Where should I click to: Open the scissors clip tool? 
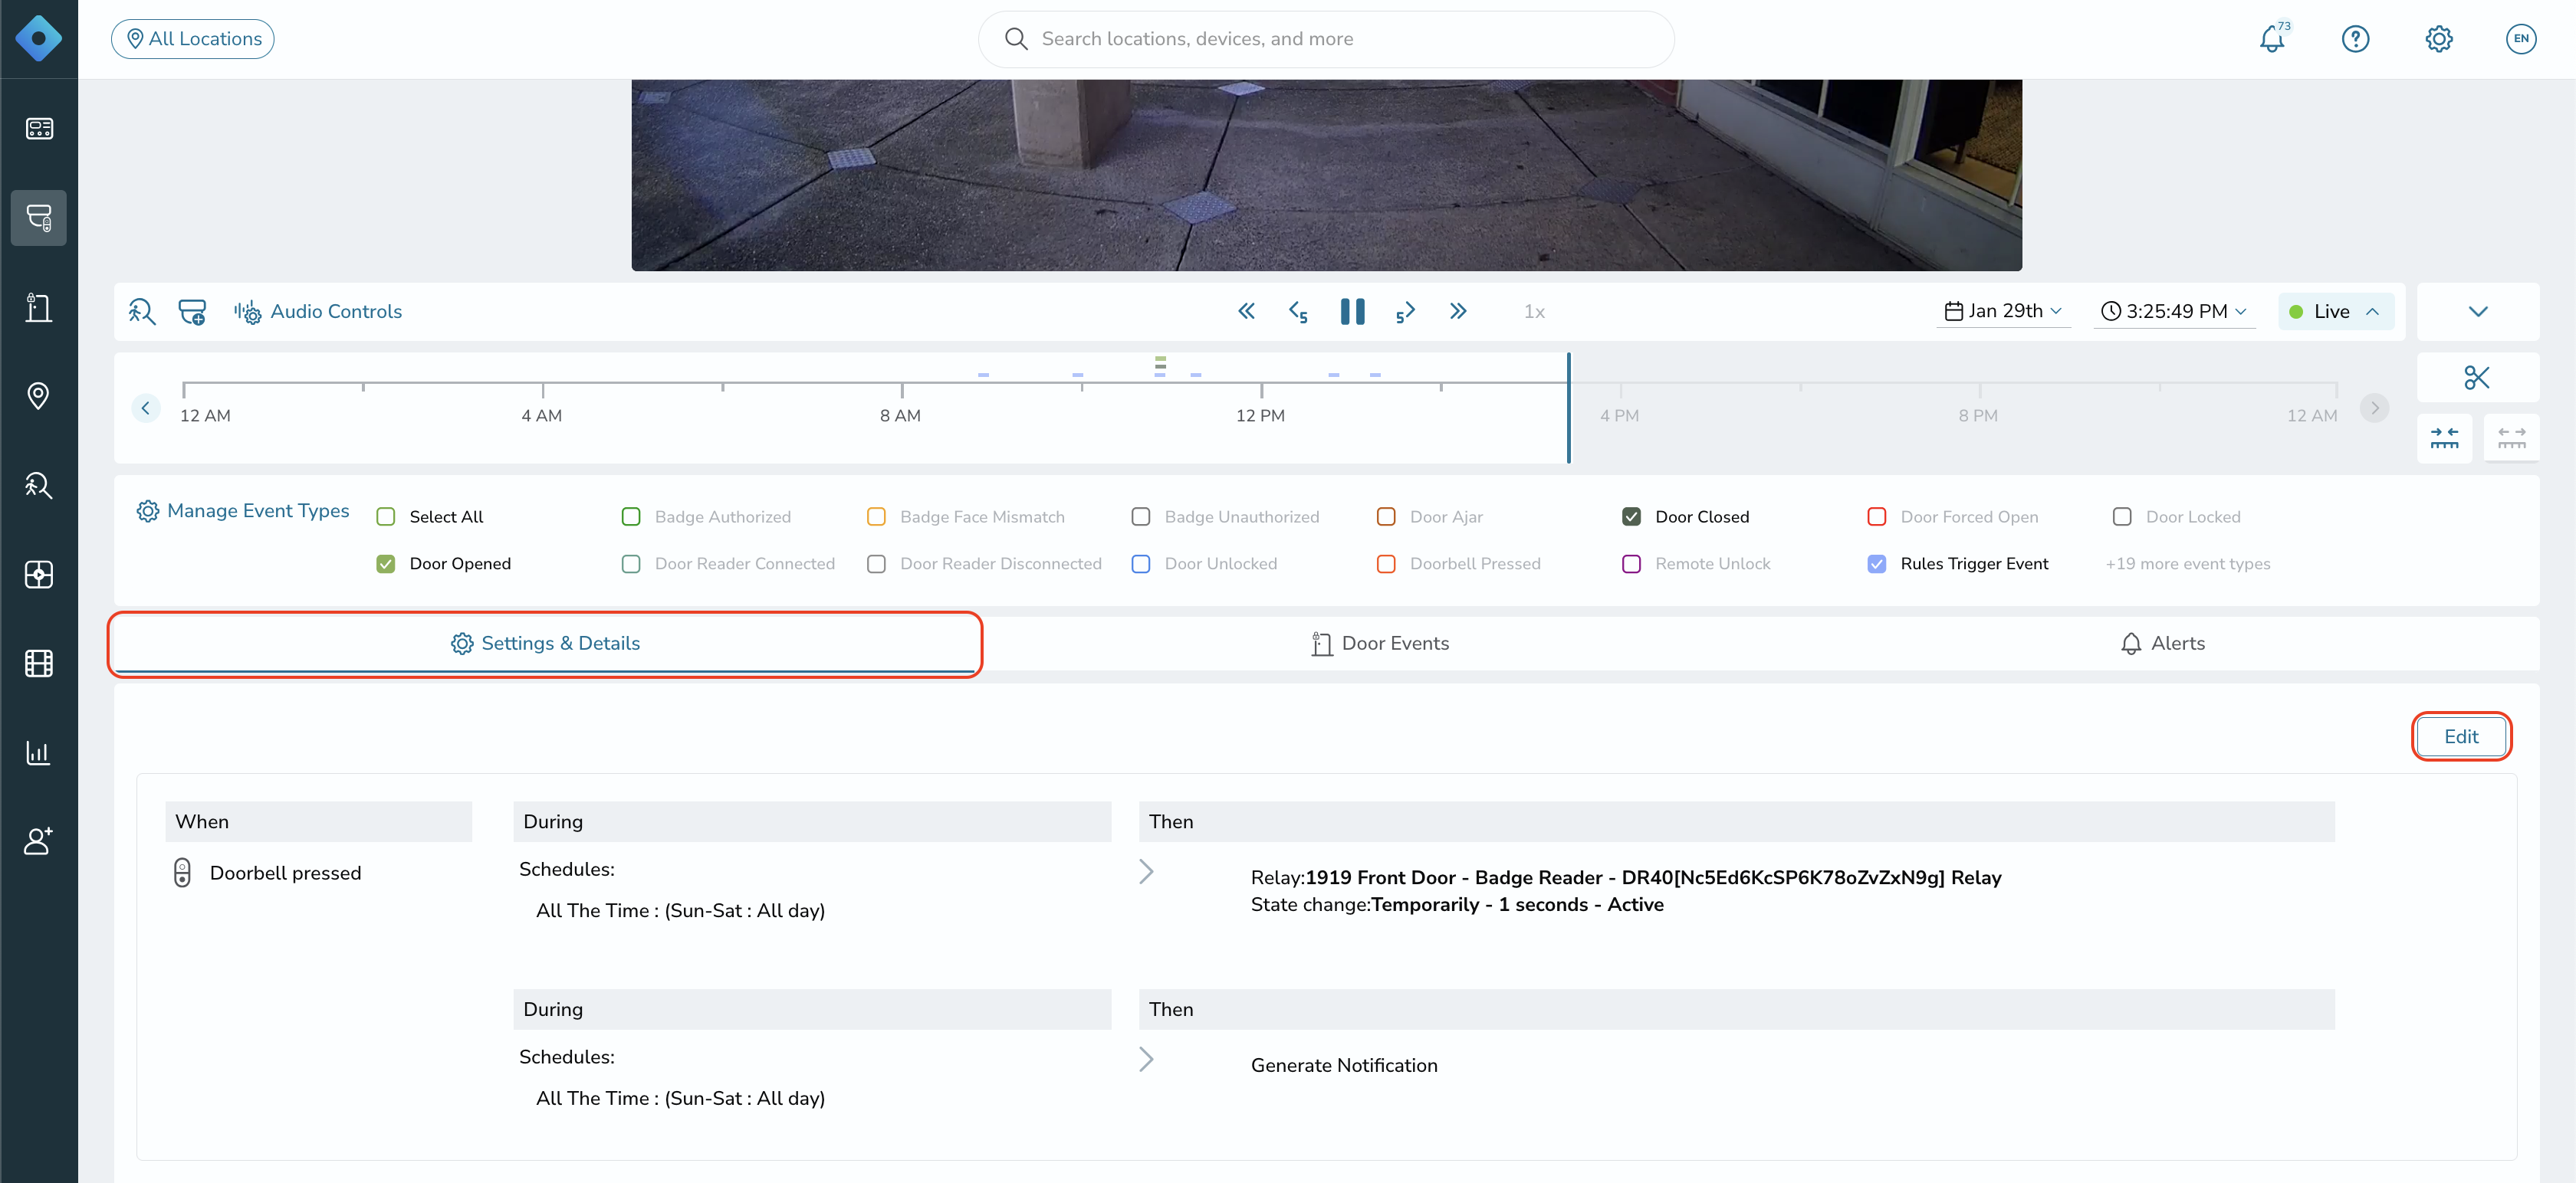click(2477, 378)
